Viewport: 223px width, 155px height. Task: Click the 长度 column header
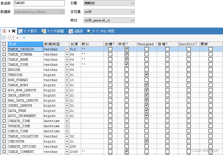coord(75,44)
